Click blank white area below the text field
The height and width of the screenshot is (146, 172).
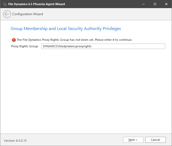click(x=86, y=89)
